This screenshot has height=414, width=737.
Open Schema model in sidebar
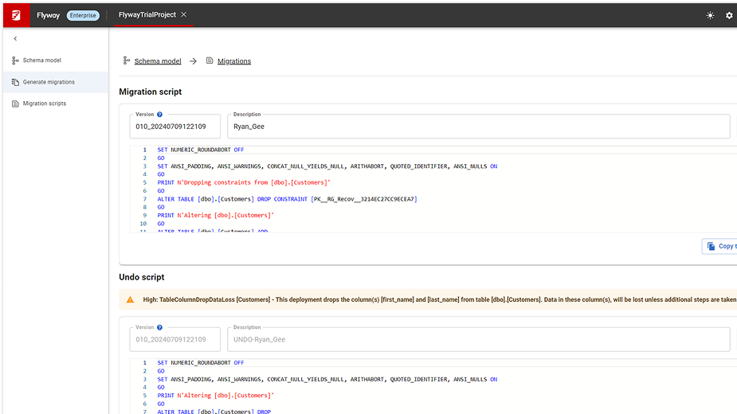41,61
